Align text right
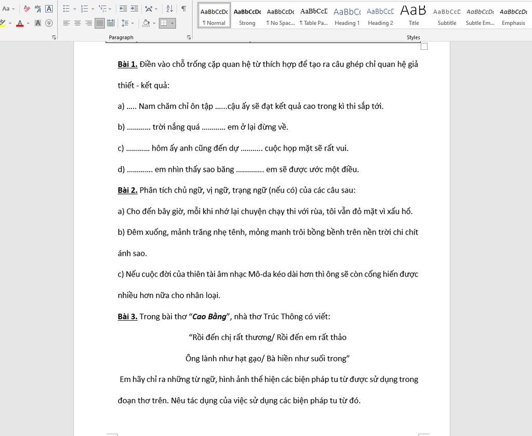Screen dimensions: 532x436 pyautogui.click(x=88, y=23)
